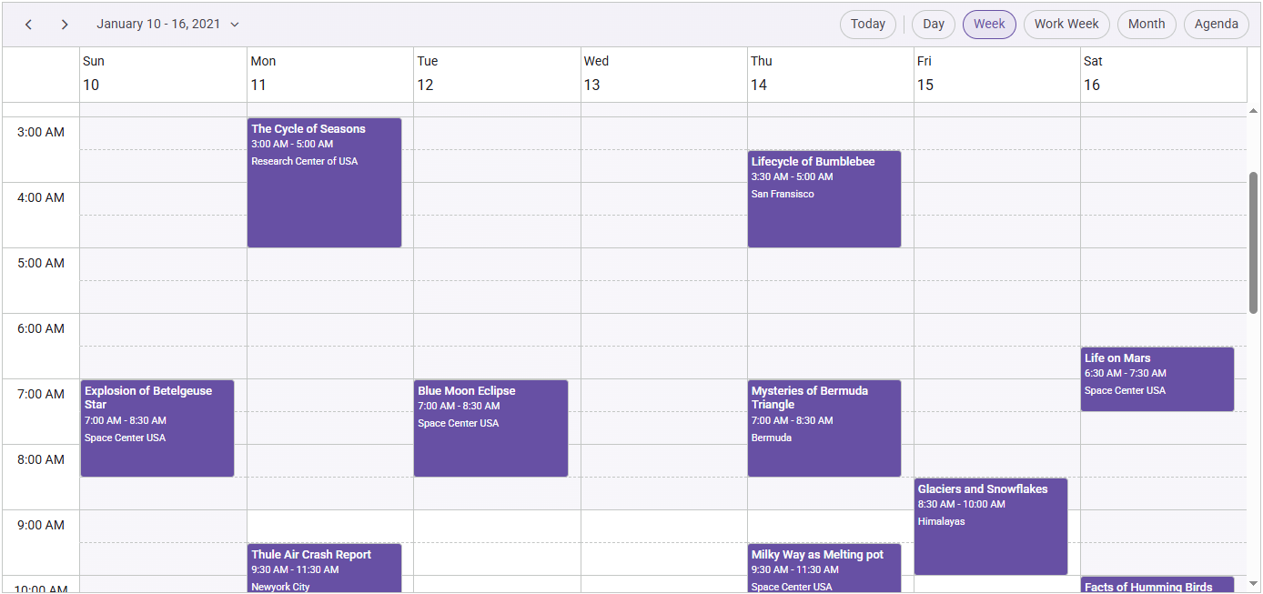Image resolution: width=1263 pixels, height=594 pixels.
Task: Select the 'Mysteries of Bermuda Triangle' event
Action: (x=823, y=428)
